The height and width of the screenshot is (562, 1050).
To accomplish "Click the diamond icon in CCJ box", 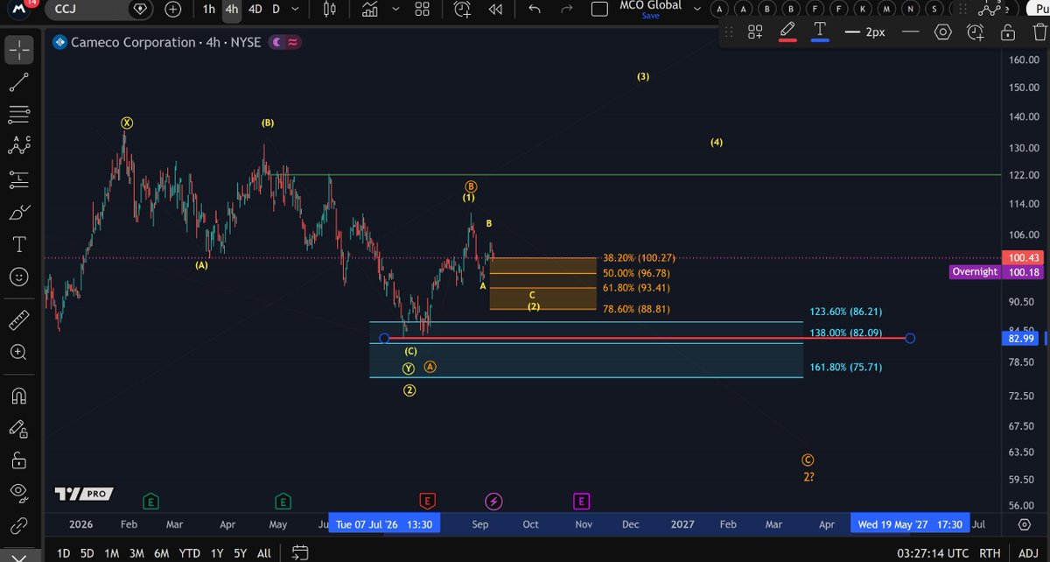I will pyautogui.click(x=140, y=10).
